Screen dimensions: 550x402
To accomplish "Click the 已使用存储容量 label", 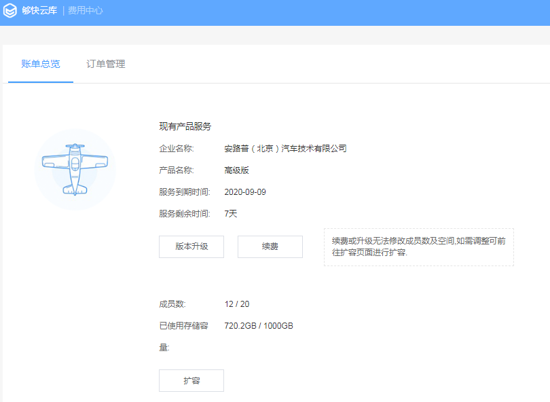I will tap(184, 337).
